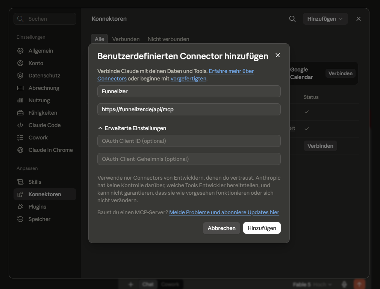Screen dimensions: 380x289
Task: Open the model selector dropdown in bottom bar
Action: tap(312, 284)
